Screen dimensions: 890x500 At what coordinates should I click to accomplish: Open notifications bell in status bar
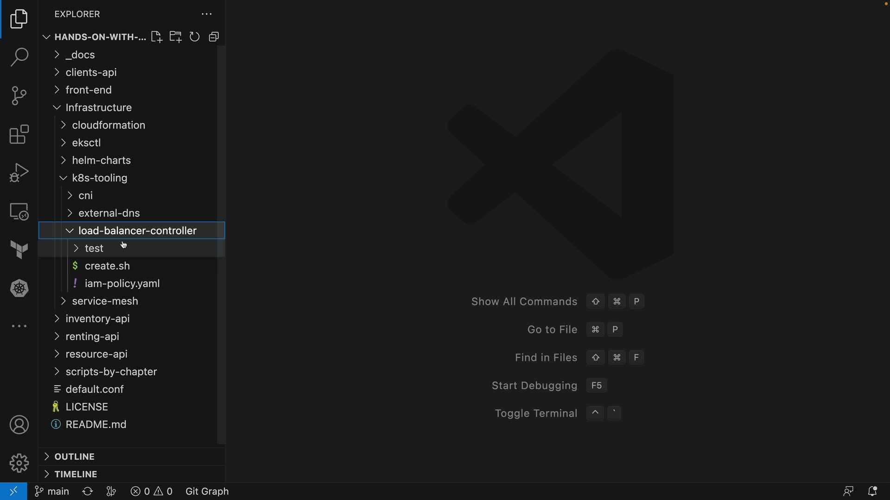(872, 491)
